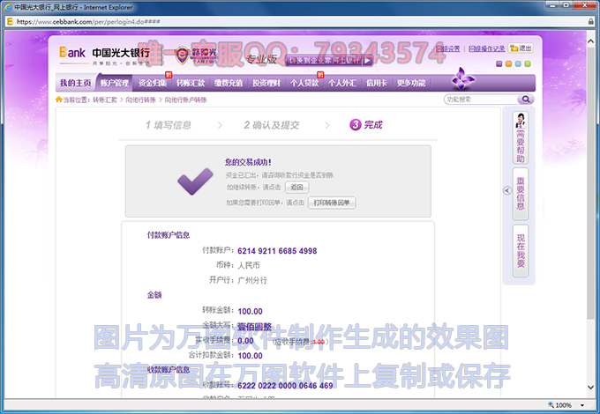Collapse the right sidebar with the arrow

coord(507,190)
